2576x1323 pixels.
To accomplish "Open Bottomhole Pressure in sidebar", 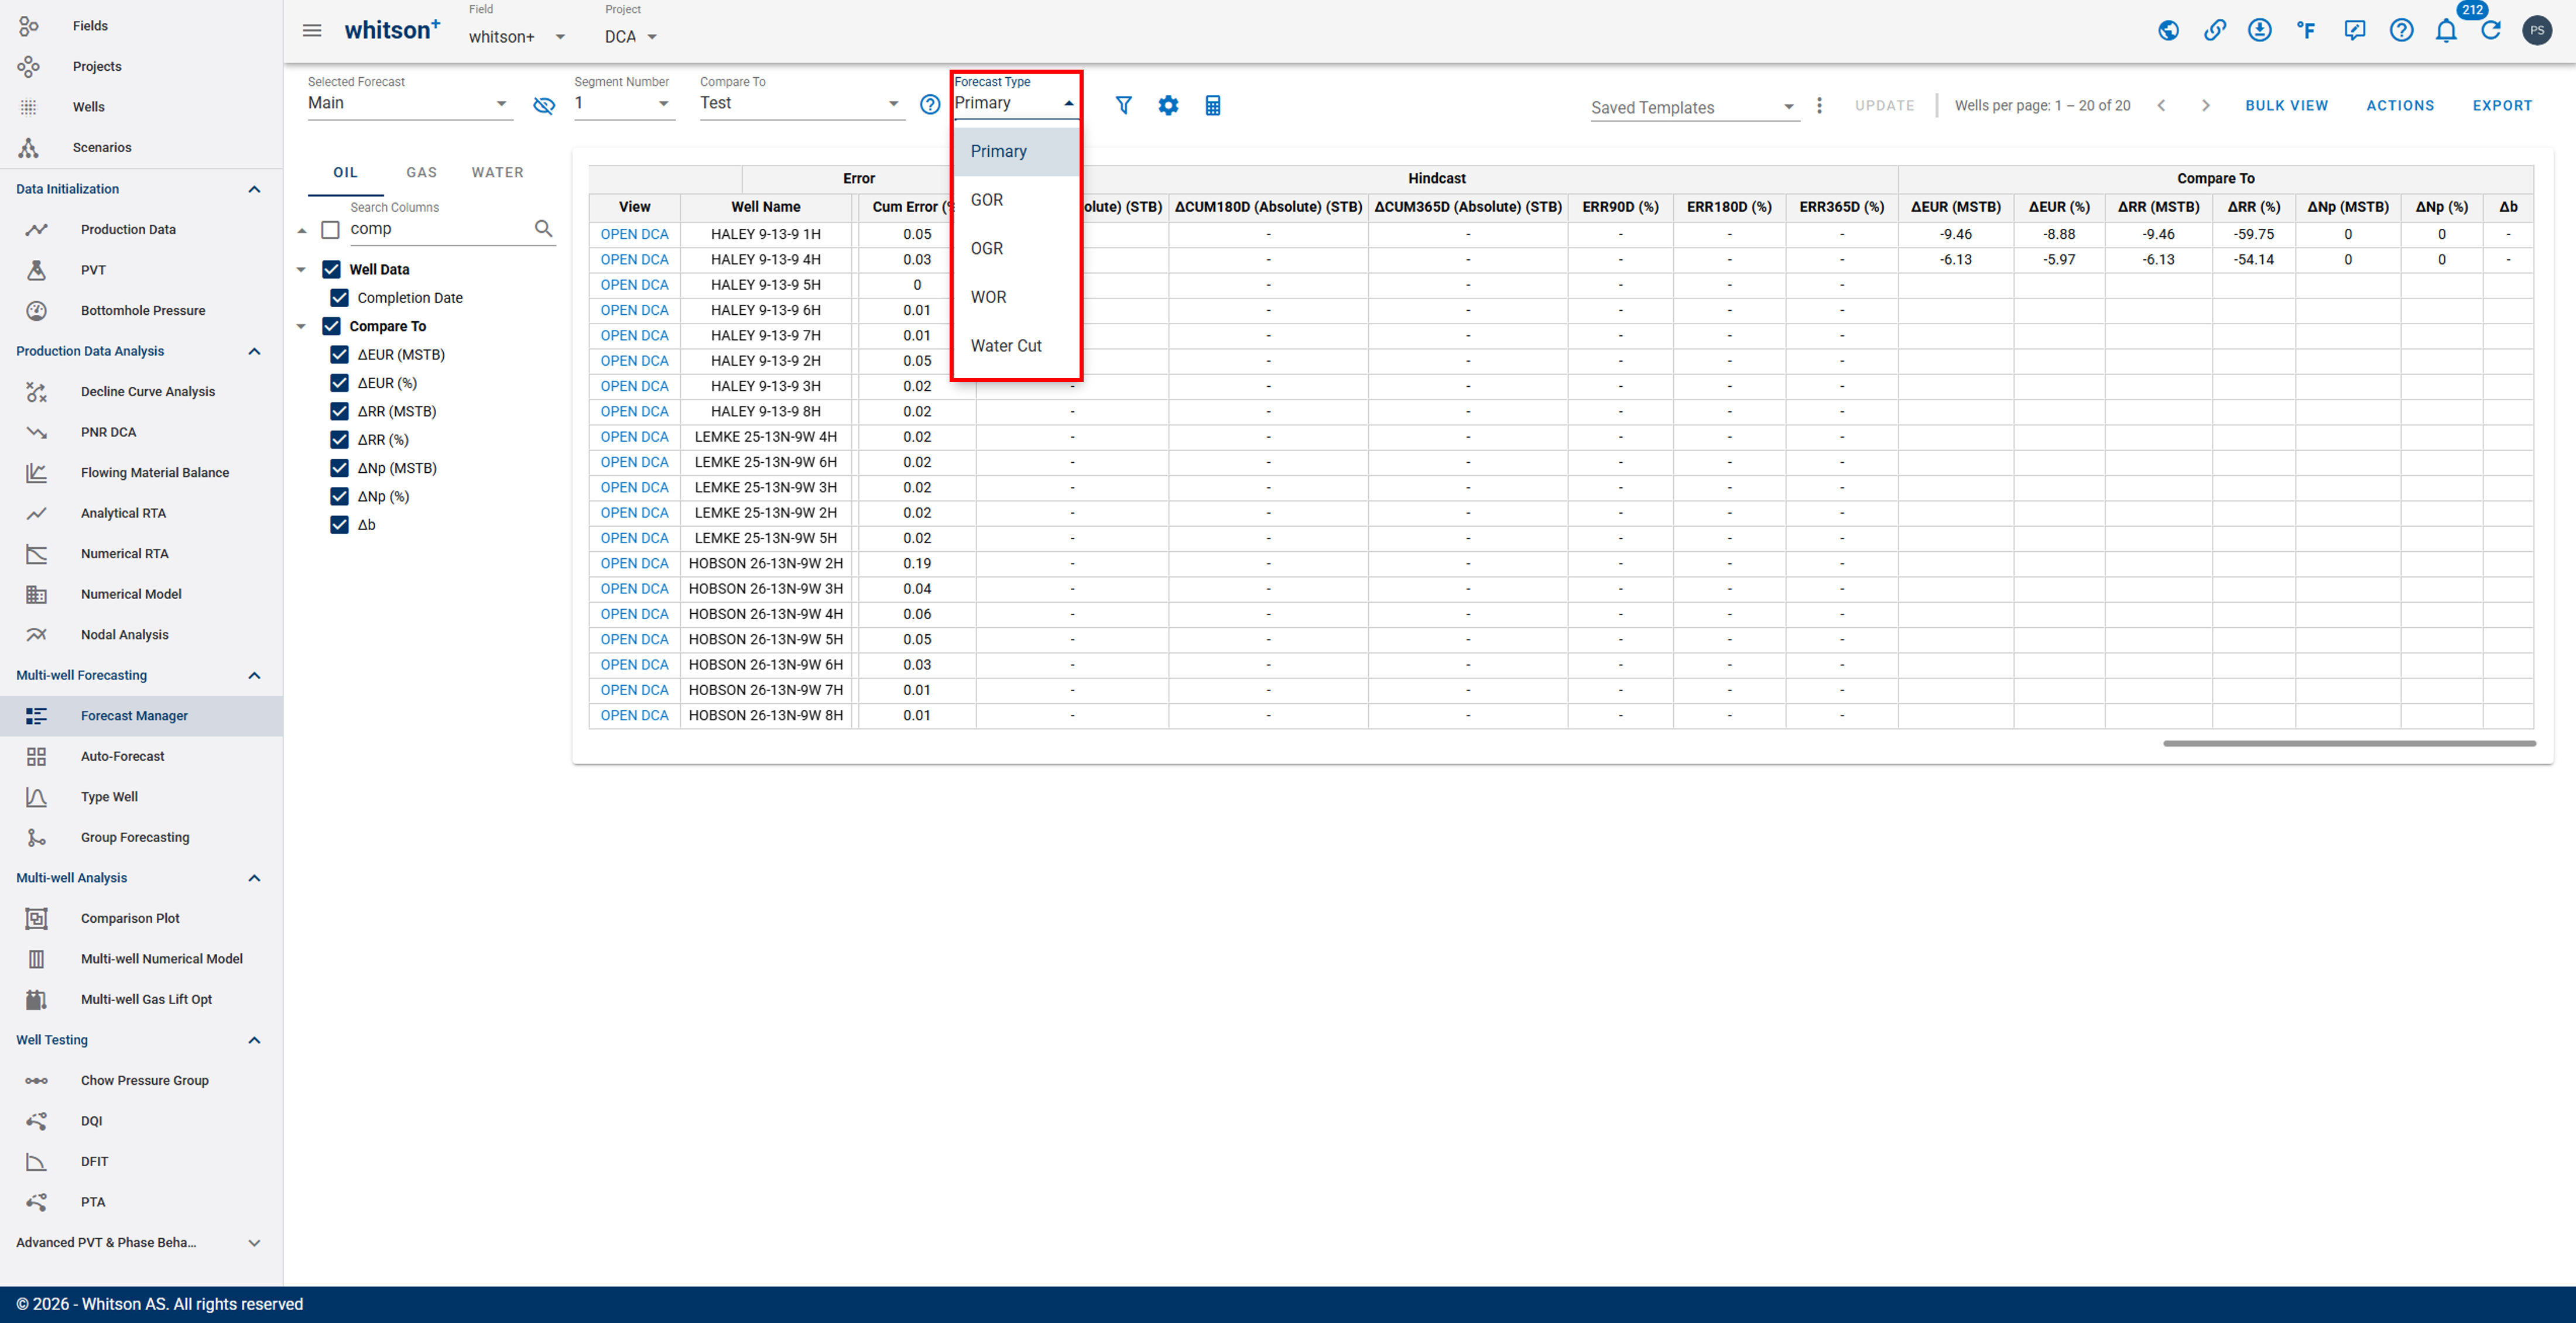I will (x=142, y=311).
